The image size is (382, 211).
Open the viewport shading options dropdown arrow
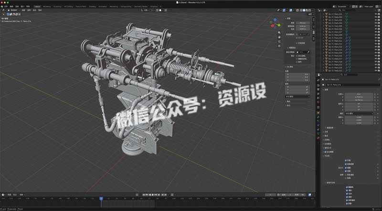click(313, 10)
